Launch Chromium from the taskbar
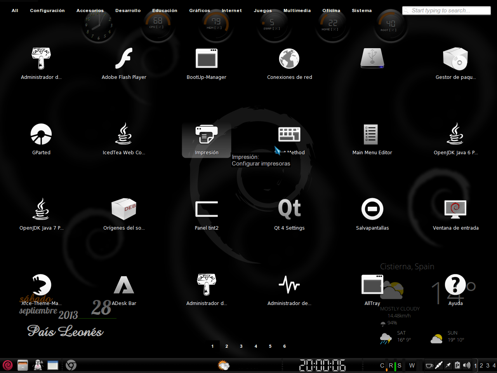 tap(71, 365)
